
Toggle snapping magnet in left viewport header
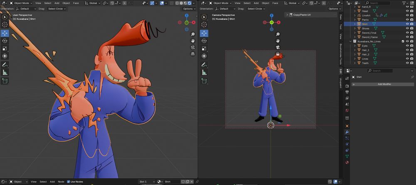click(112, 3)
